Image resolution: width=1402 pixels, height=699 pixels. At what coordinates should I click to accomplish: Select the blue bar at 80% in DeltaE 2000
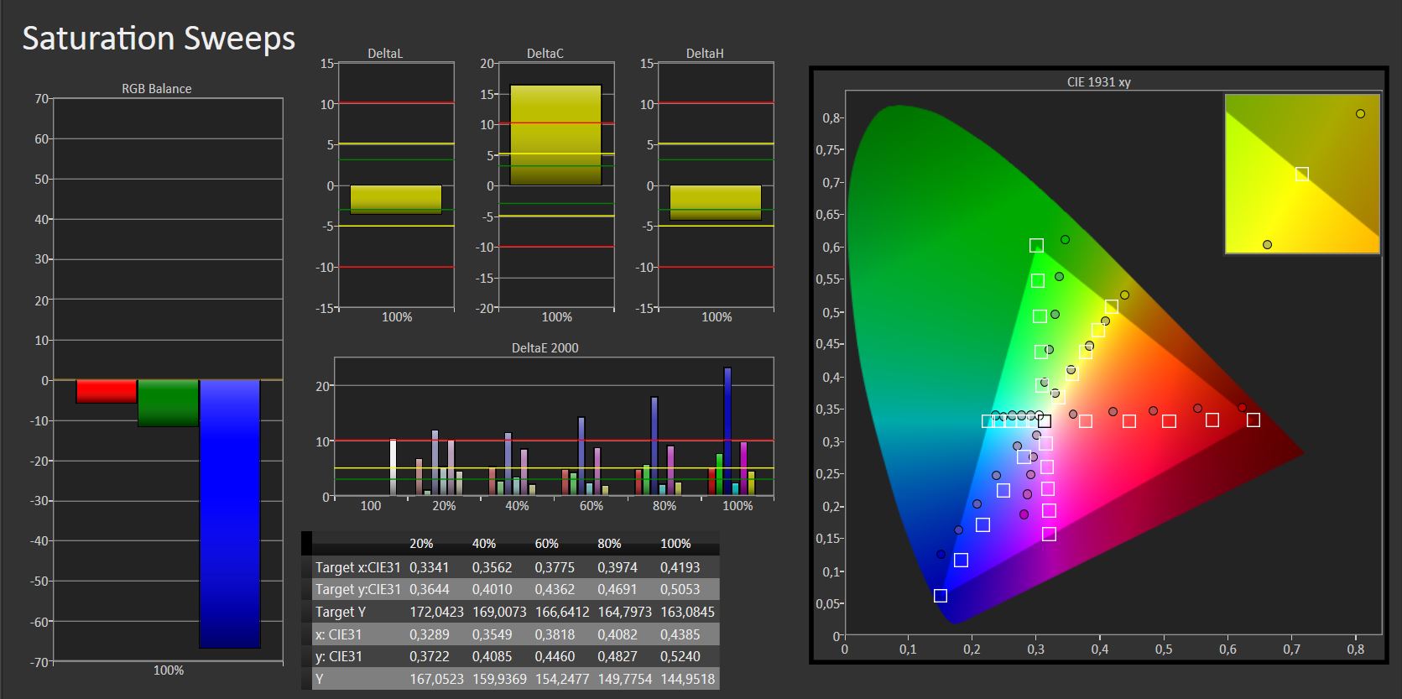pos(654,446)
